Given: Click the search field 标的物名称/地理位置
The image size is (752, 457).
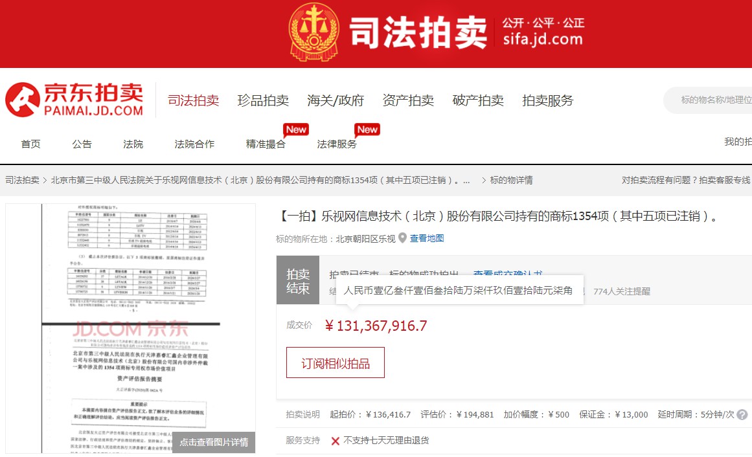Looking at the screenshot, I should pos(709,100).
